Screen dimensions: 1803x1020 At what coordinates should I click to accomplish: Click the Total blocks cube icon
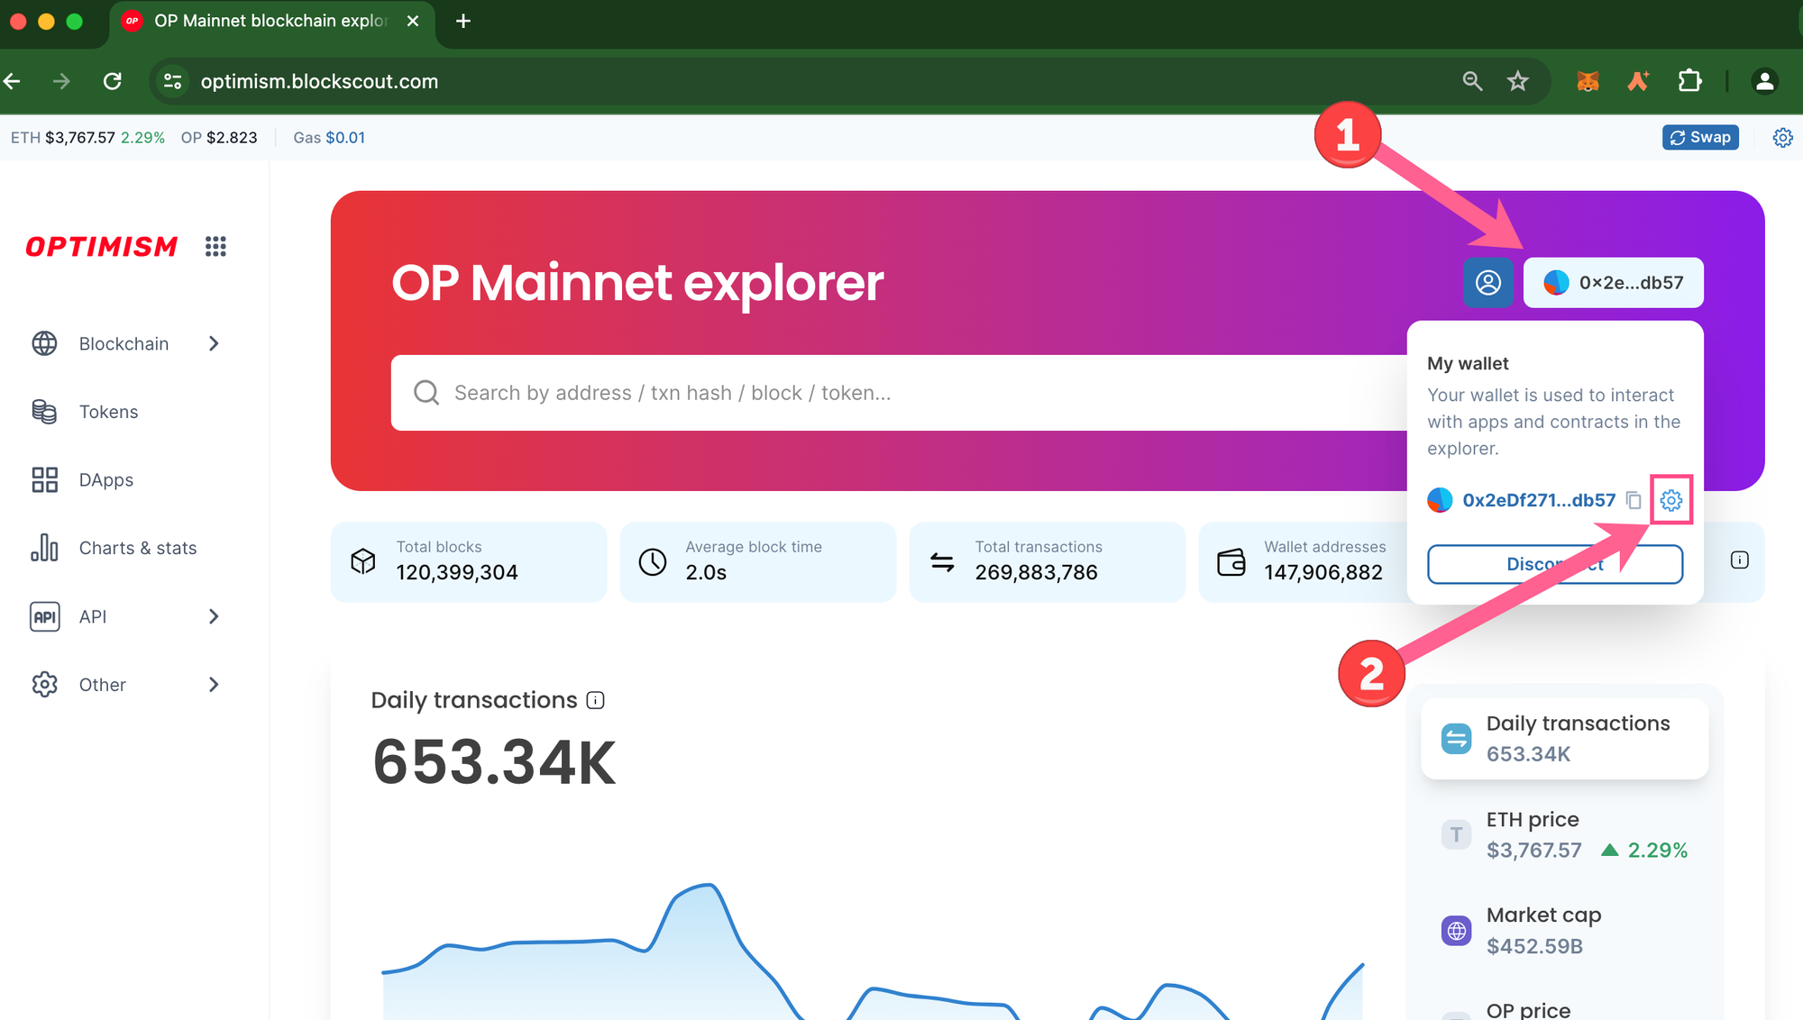coord(363,561)
